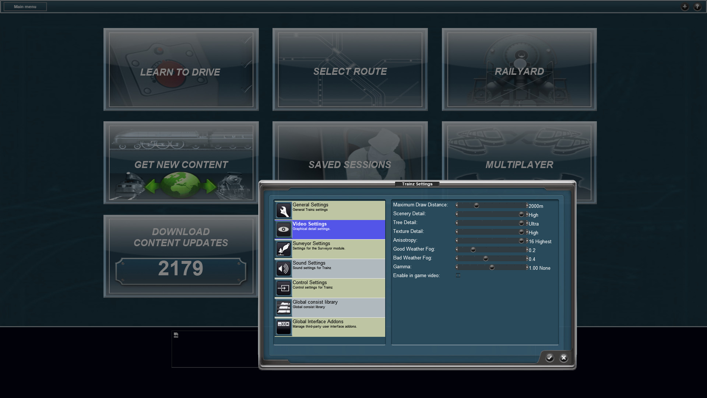Click the Global Interface Addons icon
Image resolution: width=707 pixels, height=398 pixels.
(284, 327)
